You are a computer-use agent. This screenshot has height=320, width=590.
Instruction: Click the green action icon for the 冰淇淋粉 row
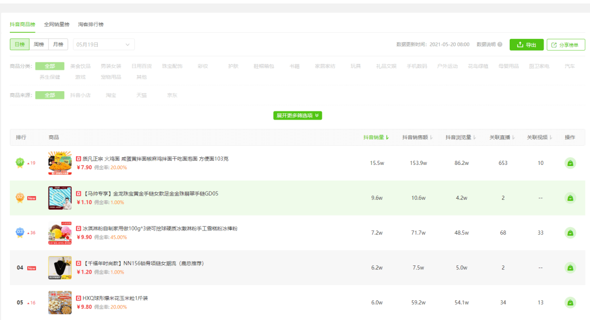570,233
